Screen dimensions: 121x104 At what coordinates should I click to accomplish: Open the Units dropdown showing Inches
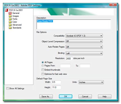pyautogui.click(x=91, y=82)
